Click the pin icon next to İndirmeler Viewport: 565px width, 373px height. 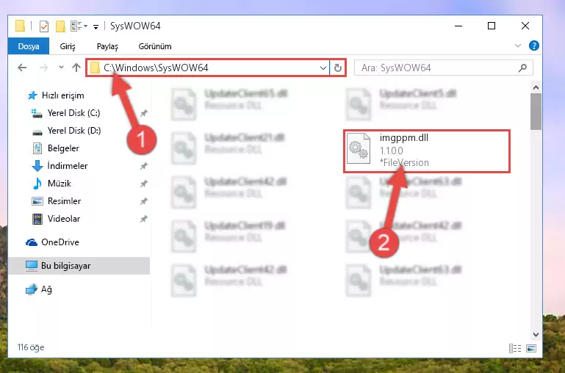[143, 166]
